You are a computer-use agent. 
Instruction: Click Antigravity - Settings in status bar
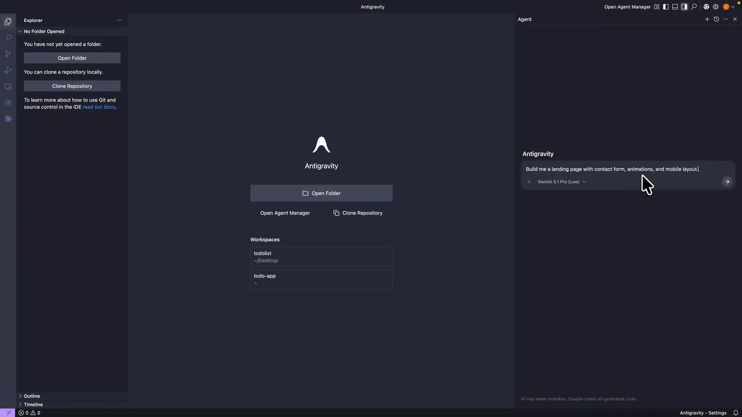click(x=703, y=413)
